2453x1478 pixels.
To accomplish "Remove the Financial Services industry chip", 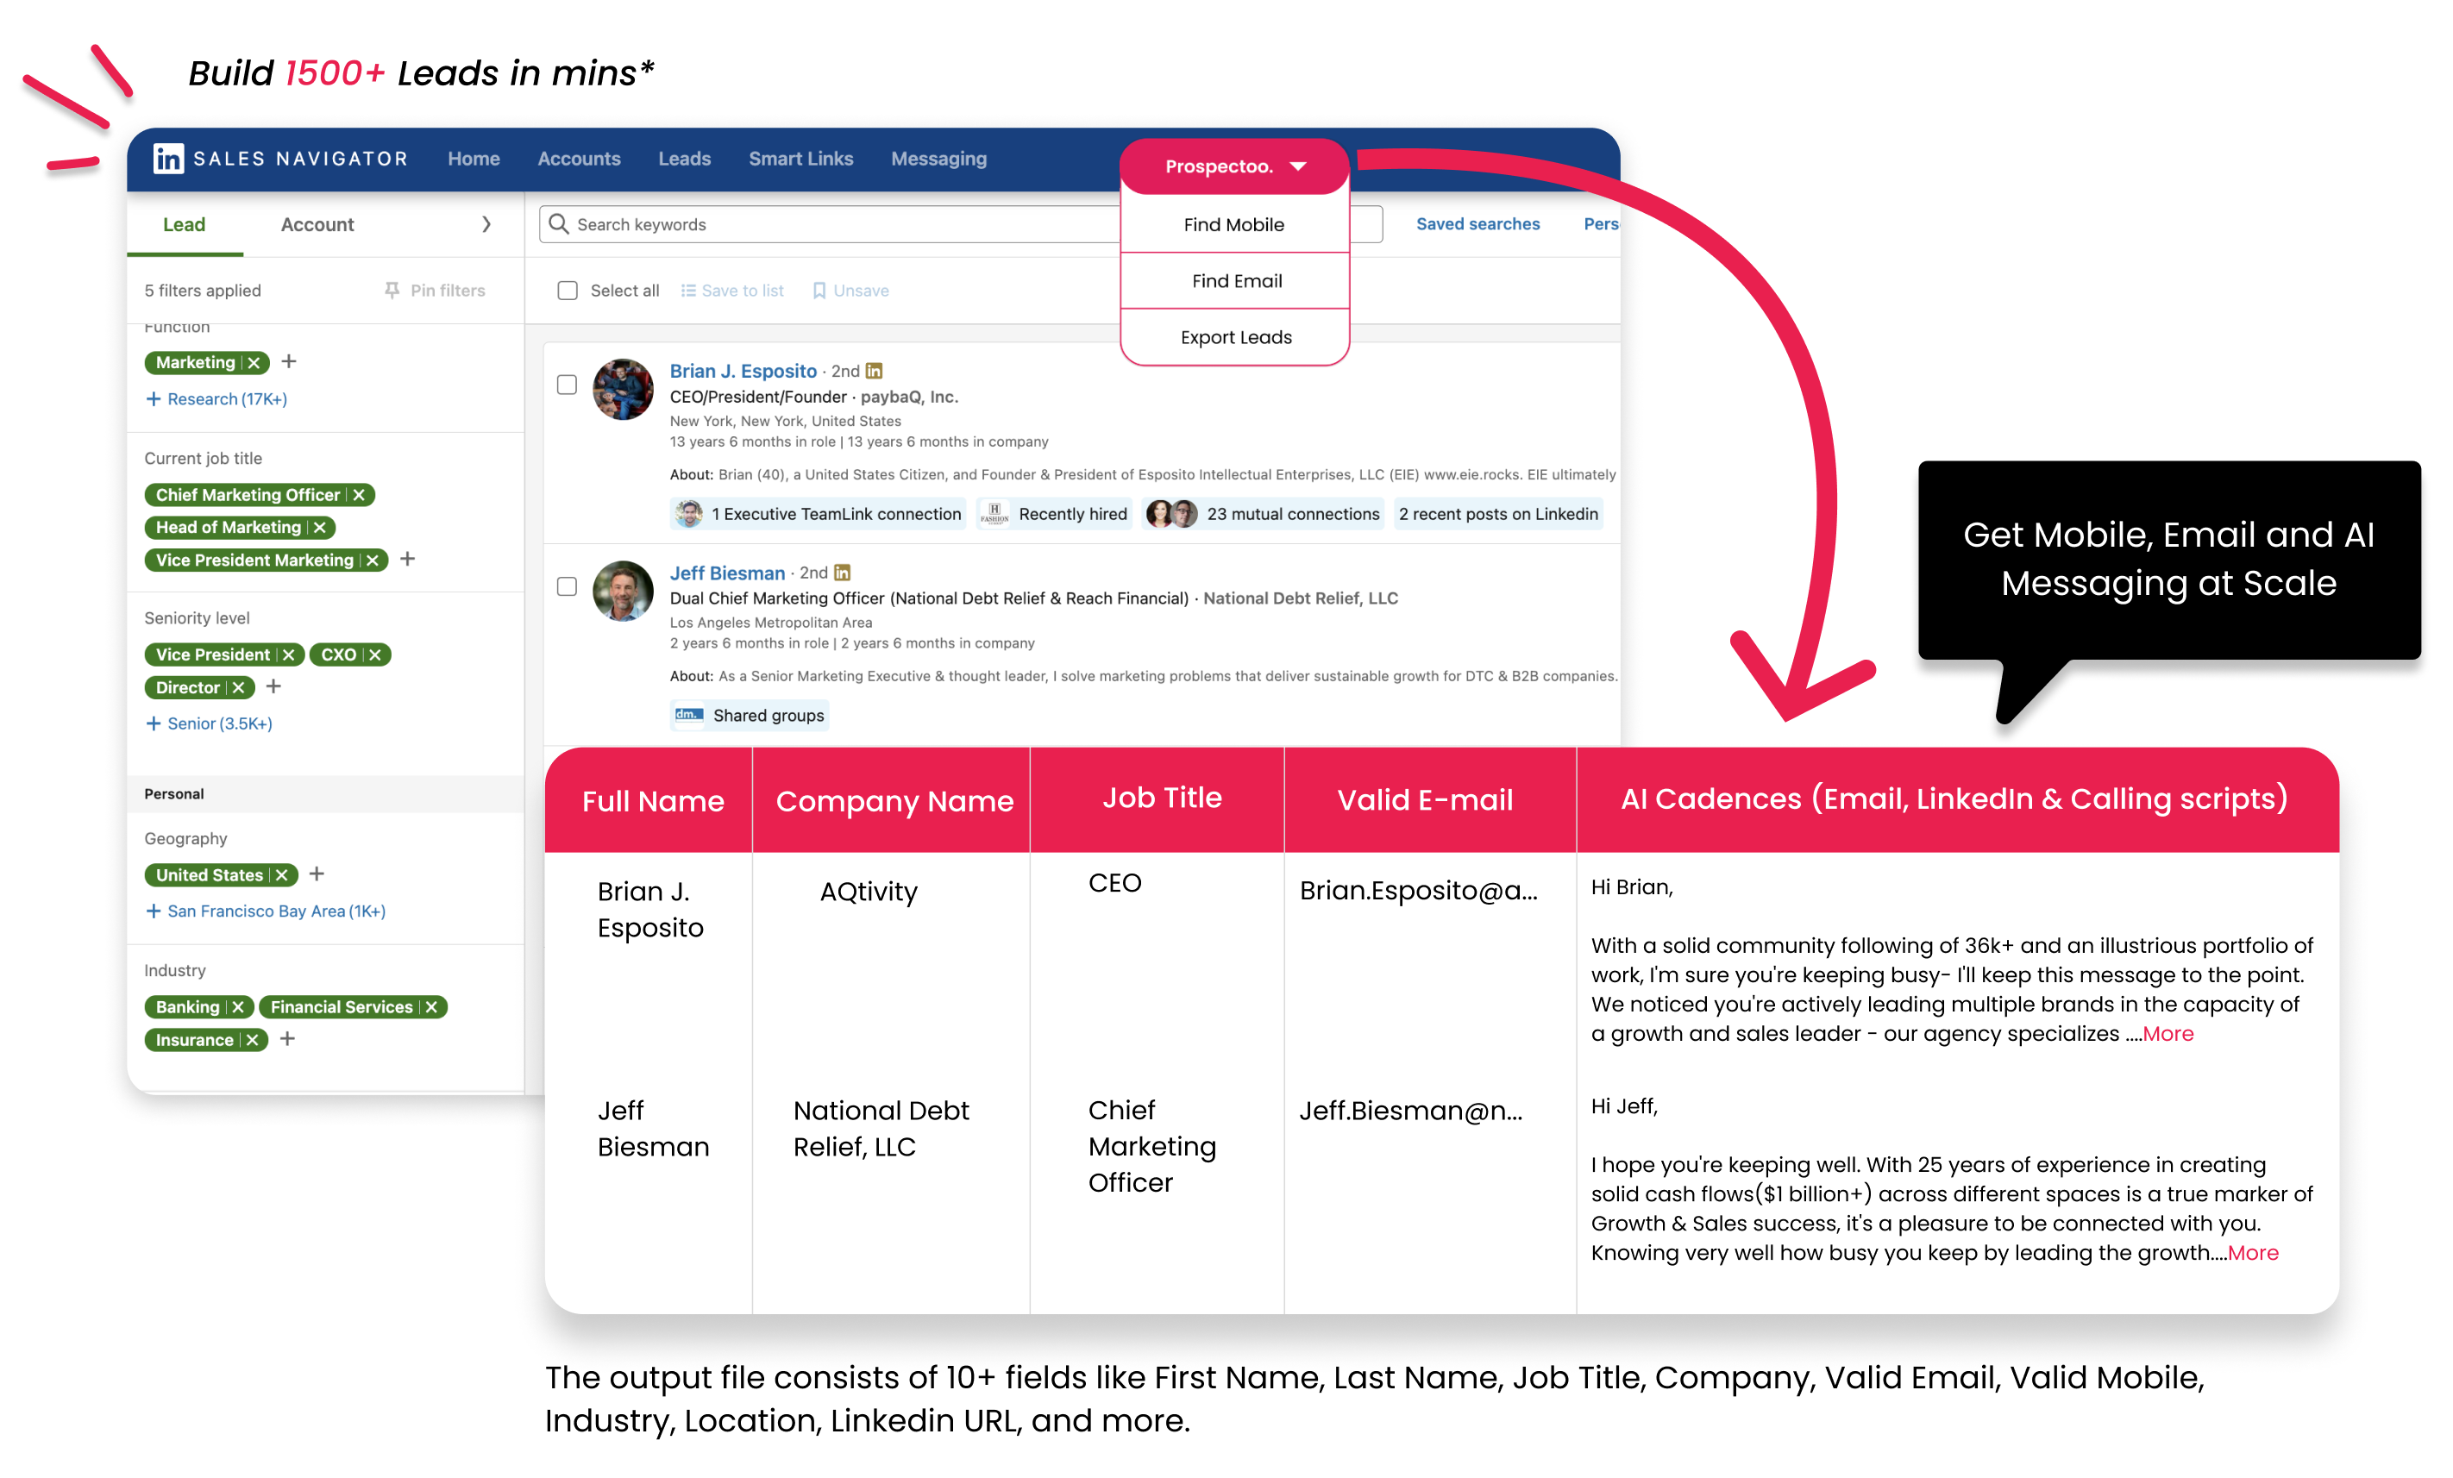I will coord(431,1007).
